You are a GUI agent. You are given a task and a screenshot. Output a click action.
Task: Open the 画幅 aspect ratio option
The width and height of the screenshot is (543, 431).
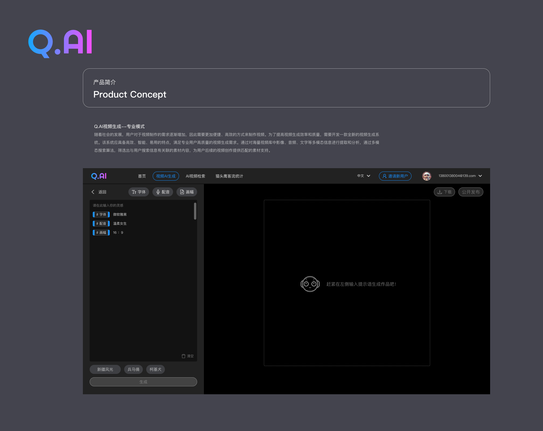click(x=187, y=192)
